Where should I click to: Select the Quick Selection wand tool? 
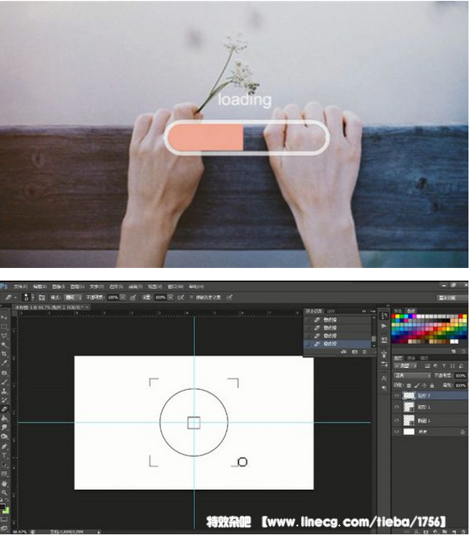[4, 345]
